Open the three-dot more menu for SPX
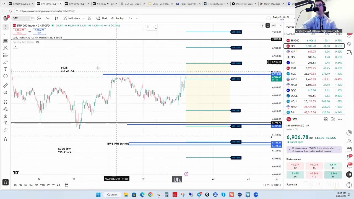The width and height of the screenshot is (354, 199). (340, 119)
